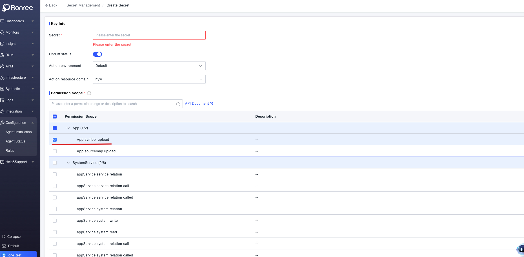Open the Logs section in sidebar
Screen dimensions: 524x257
pos(9,100)
